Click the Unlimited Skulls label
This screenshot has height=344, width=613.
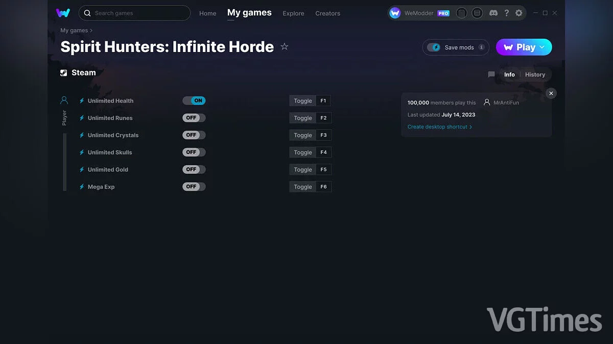point(110,152)
